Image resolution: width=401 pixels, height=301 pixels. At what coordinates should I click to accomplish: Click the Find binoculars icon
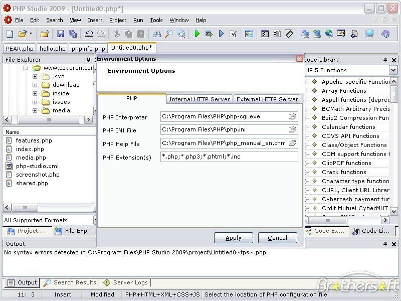(x=157, y=34)
